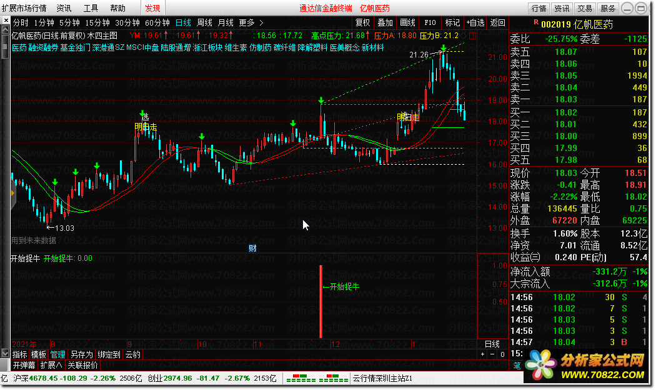The height and width of the screenshot is (390, 656).
Task: Click the orange side arrow on left edge
Action: point(13,193)
